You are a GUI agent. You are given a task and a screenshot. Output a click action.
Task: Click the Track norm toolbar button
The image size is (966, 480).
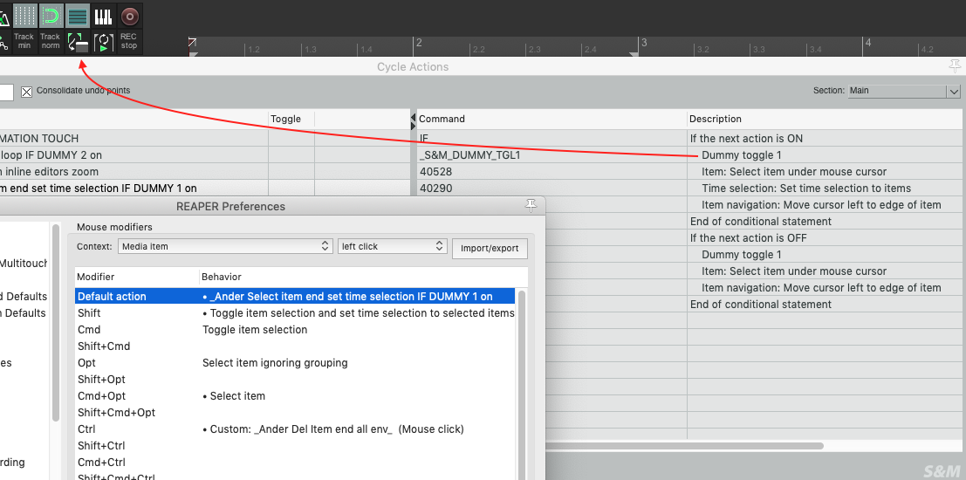(x=51, y=41)
